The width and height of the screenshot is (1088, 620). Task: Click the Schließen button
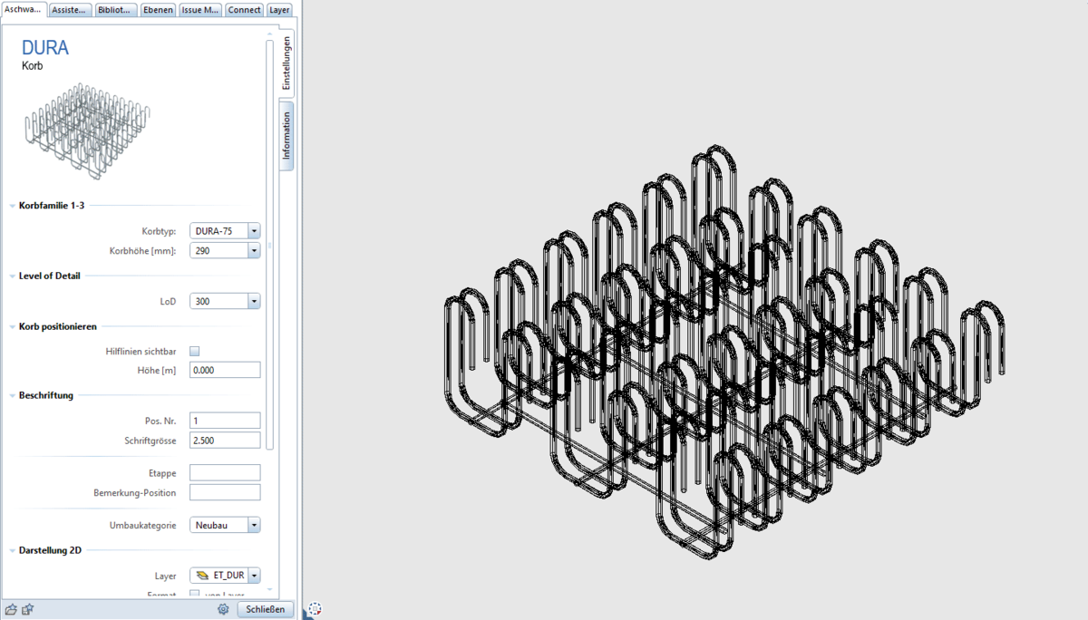266,609
